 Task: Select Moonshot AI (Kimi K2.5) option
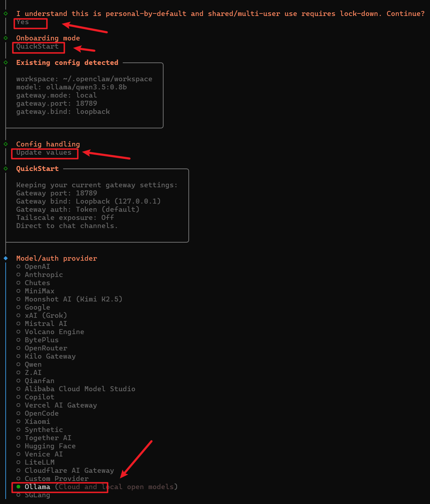pyautogui.click(x=70, y=299)
